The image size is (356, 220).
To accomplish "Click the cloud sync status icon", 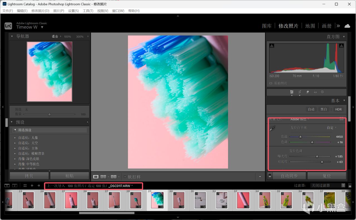I will pyautogui.click(x=347, y=26).
